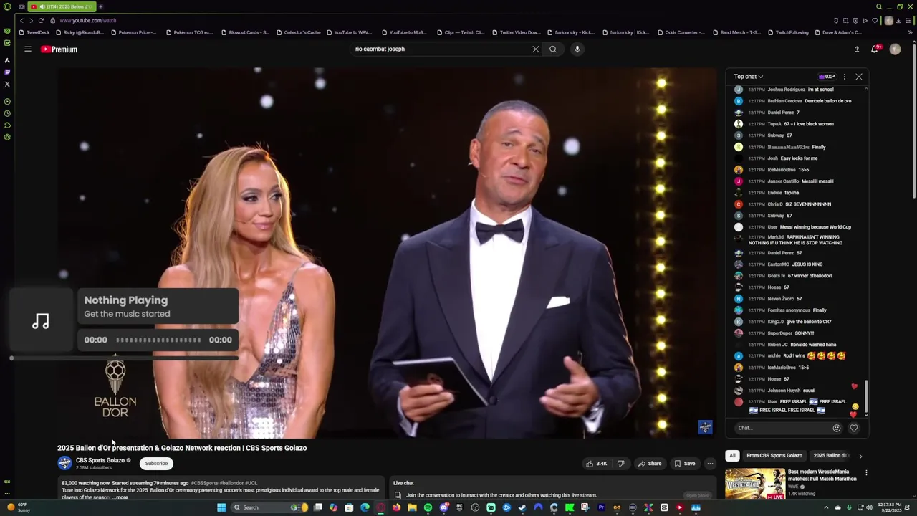Image resolution: width=917 pixels, height=516 pixels.
Task: Close the live chat panel
Action: point(858,77)
